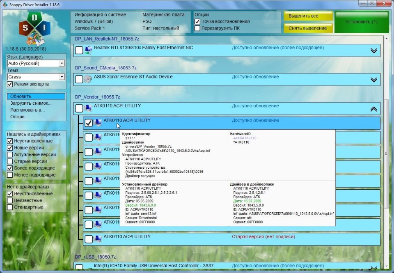Tick the checkbox on the 'Старая версия (нет подписи)' row

[89, 239]
